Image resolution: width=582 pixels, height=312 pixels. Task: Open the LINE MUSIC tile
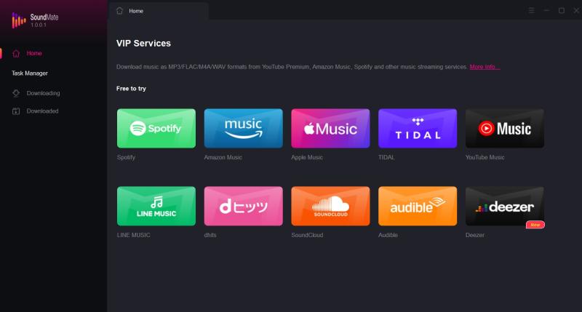[156, 207]
